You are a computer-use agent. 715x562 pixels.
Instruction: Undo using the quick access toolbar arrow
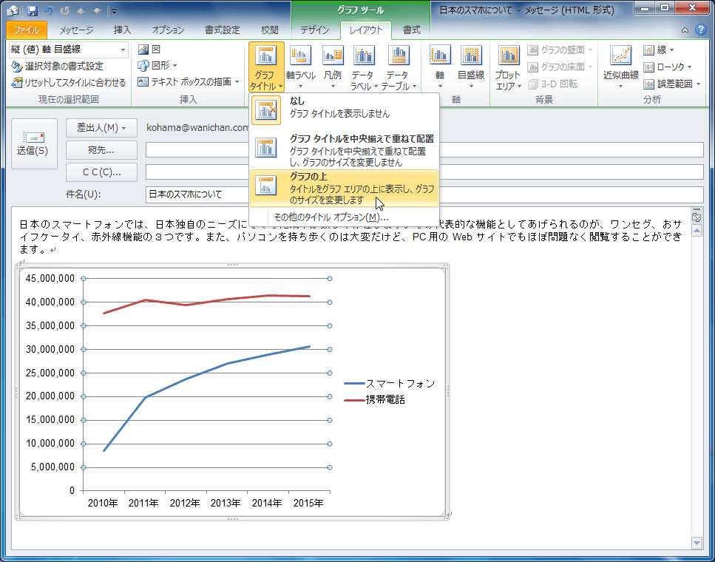(48, 10)
